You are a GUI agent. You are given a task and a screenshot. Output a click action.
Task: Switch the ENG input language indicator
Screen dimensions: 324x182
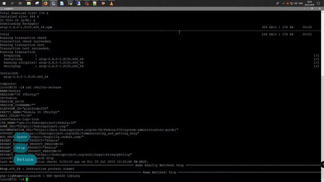coord(301,4)
